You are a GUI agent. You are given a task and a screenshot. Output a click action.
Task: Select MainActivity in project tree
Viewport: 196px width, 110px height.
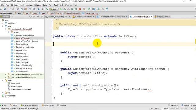tap(21, 53)
